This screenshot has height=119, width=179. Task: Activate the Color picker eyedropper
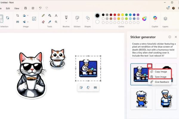click(x=50, y=22)
